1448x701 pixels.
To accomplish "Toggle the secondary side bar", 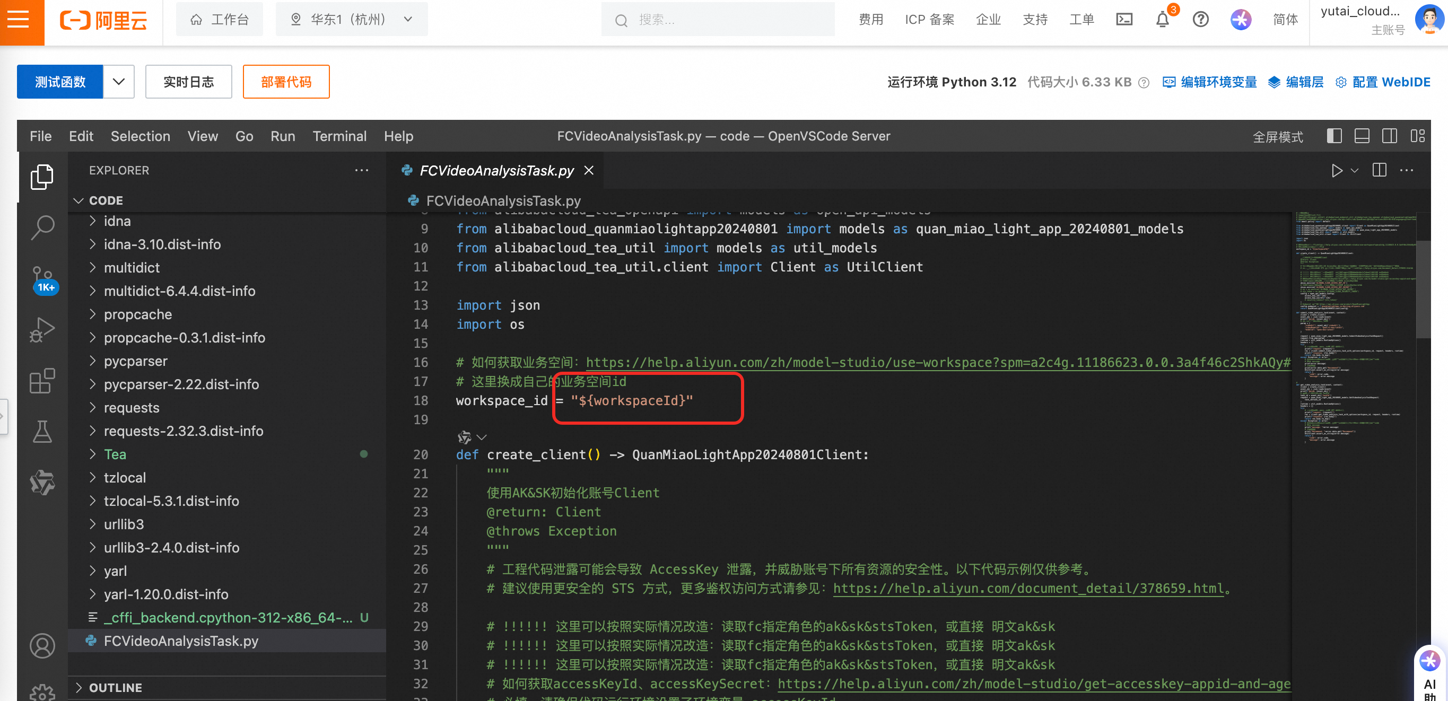I will click(1390, 136).
